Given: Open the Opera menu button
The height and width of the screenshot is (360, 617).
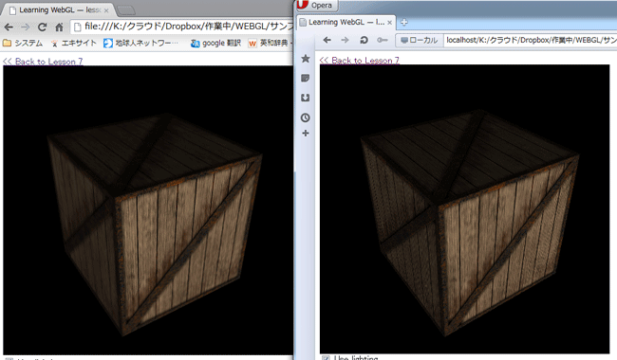Looking at the screenshot, I should pyautogui.click(x=318, y=6).
